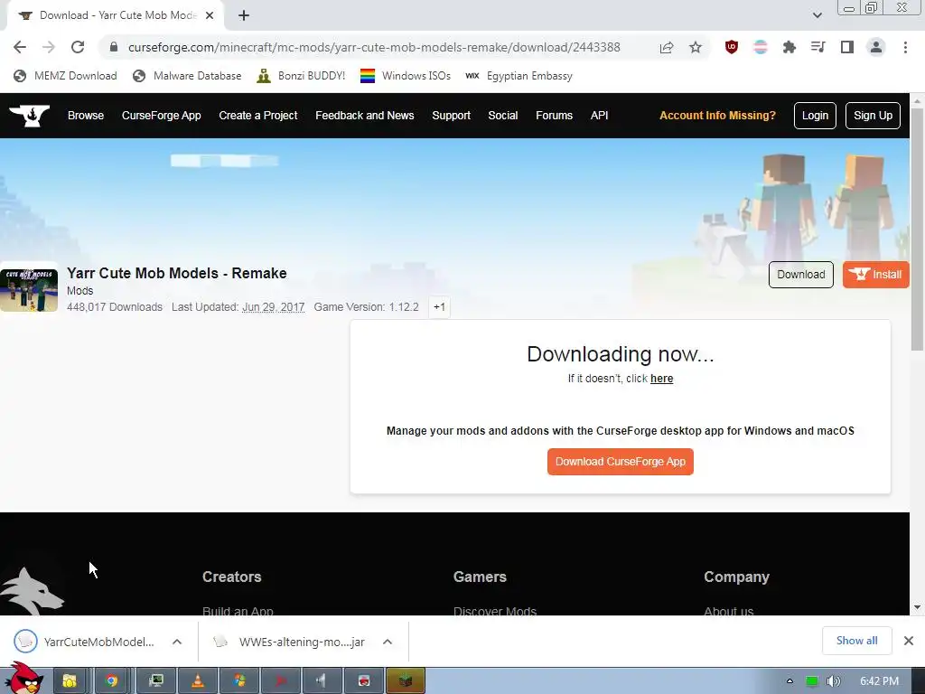This screenshot has height=694, width=925.
Task: Open Feedback and News menu
Action: point(365,116)
